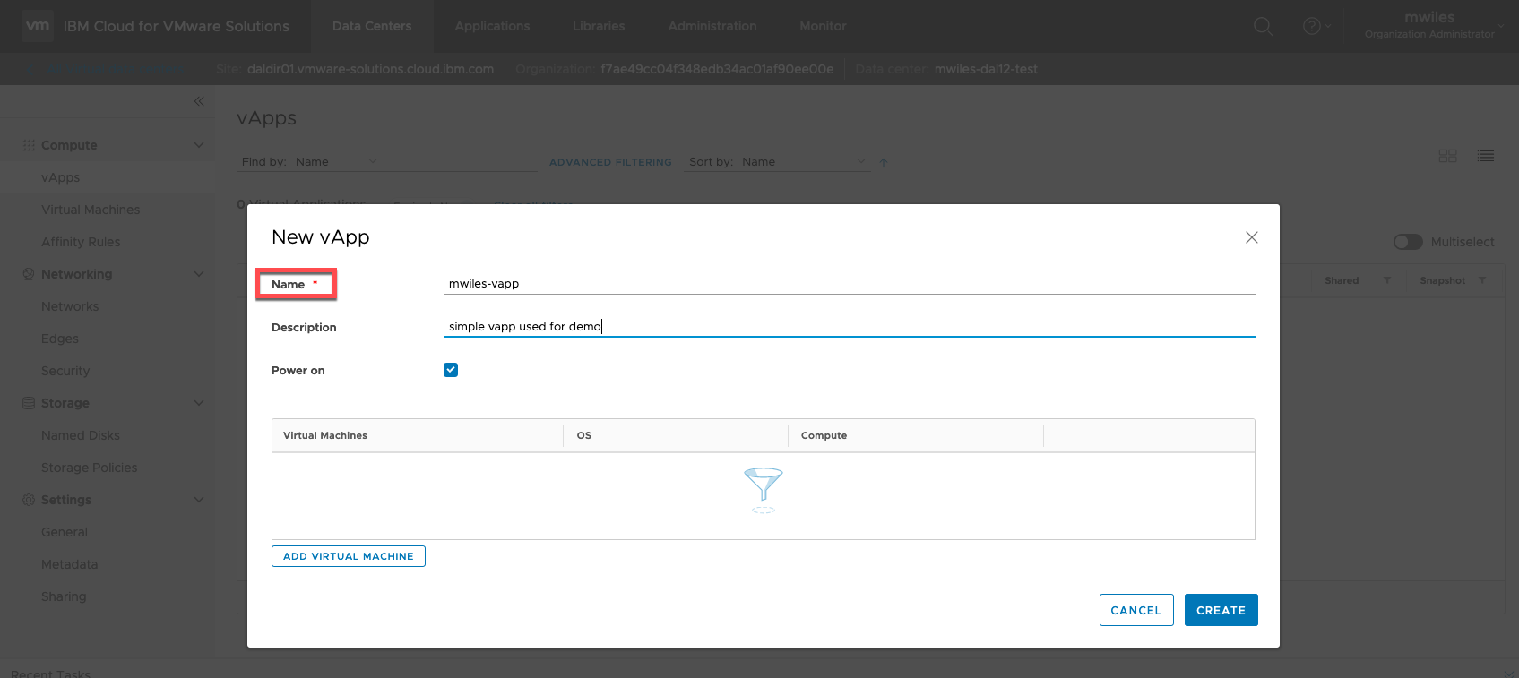Collapse the Compute section chevron

199,145
